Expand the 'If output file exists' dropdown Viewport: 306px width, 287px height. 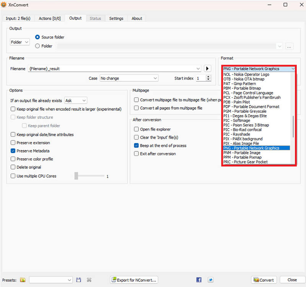[75, 100]
